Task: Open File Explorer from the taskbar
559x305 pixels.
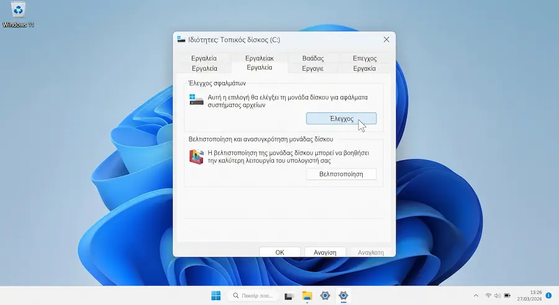Action: click(307, 295)
